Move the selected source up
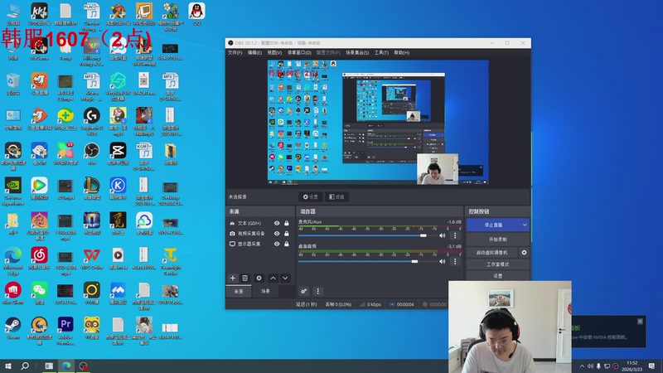Viewport: 663px width, 373px height. pos(273,278)
